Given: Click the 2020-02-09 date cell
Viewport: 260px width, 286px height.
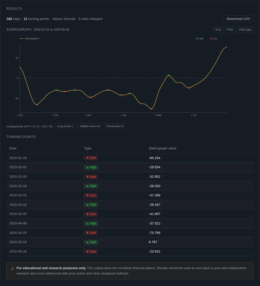Looking at the screenshot, I should (18, 176).
